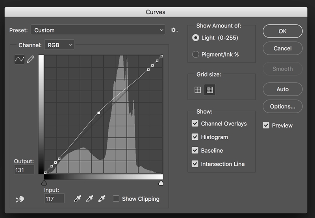Open the preset options gear menu
The width and height of the screenshot is (315, 218).
[174, 30]
